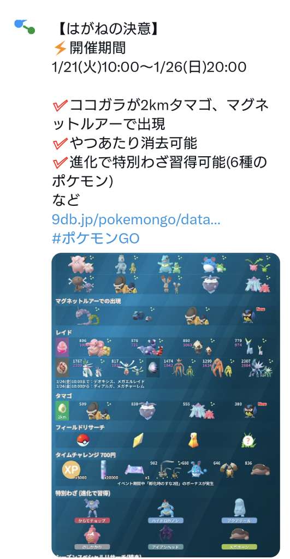The height and width of the screenshot is (559, 290).
Task: Open the poster's blue-green avatar icon
Action: 25,27
